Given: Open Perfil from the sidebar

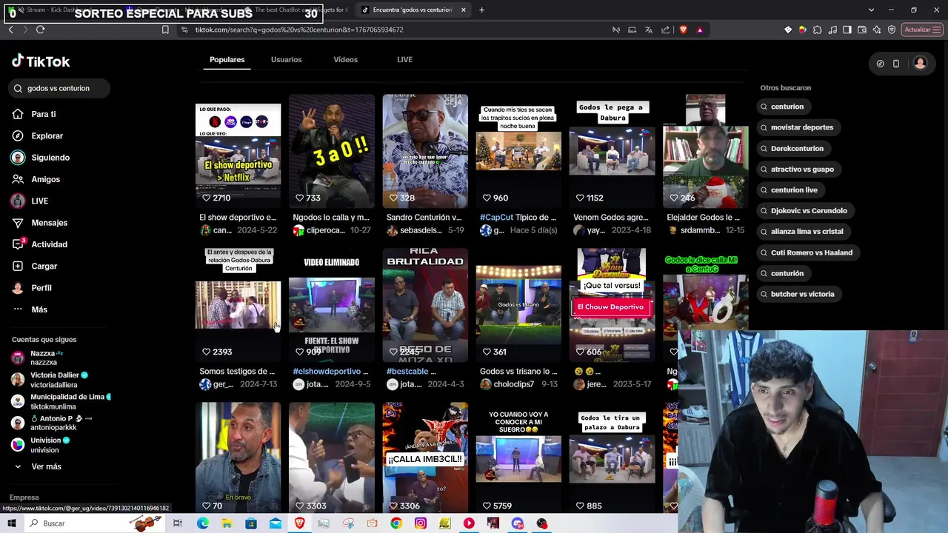Looking at the screenshot, I should 41,288.
